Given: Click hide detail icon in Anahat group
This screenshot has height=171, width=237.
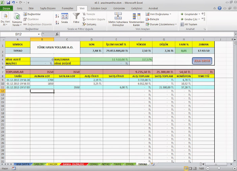Looking at the screenshot, I should pos(203,19).
